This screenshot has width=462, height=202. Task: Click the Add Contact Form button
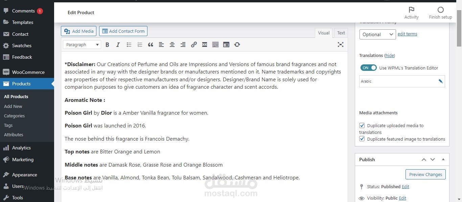tap(123, 31)
